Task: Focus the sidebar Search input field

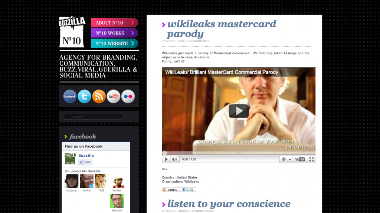Action: [x=96, y=117]
